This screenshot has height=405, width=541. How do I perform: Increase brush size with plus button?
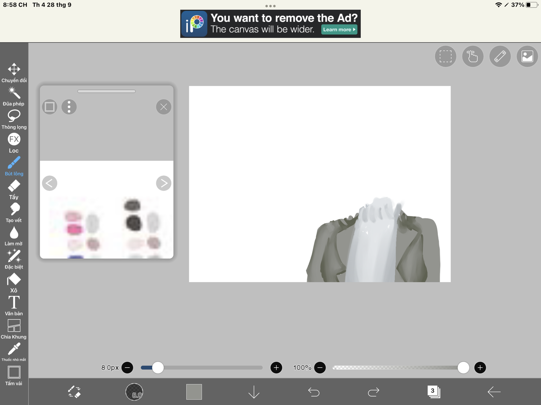point(276,368)
